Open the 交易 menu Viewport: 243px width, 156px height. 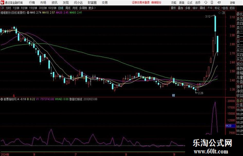105,3
